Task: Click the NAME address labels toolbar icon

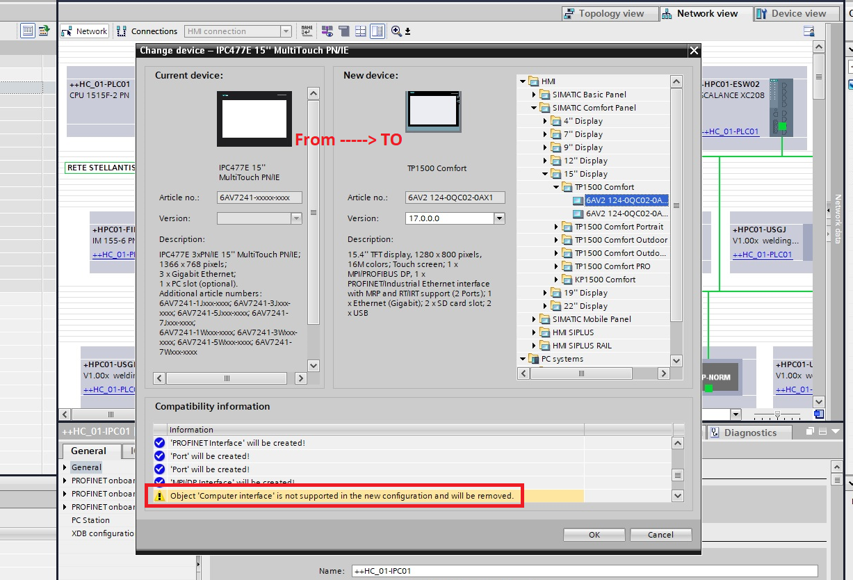Action: (x=307, y=31)
